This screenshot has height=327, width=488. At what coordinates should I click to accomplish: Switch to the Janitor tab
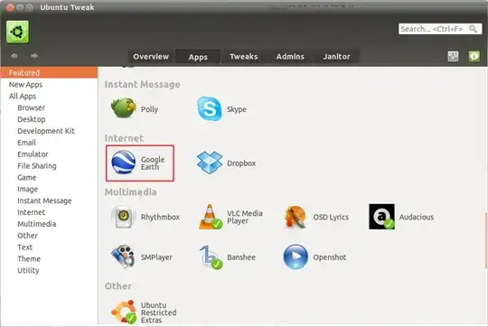click(336, 57)
